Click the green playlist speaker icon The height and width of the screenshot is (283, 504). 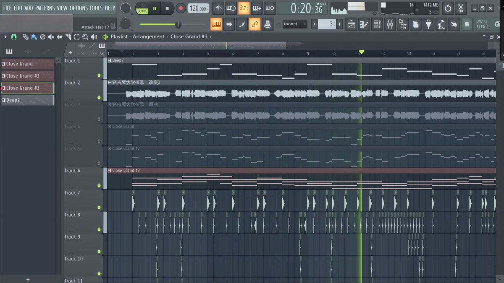tap(105, 37)
